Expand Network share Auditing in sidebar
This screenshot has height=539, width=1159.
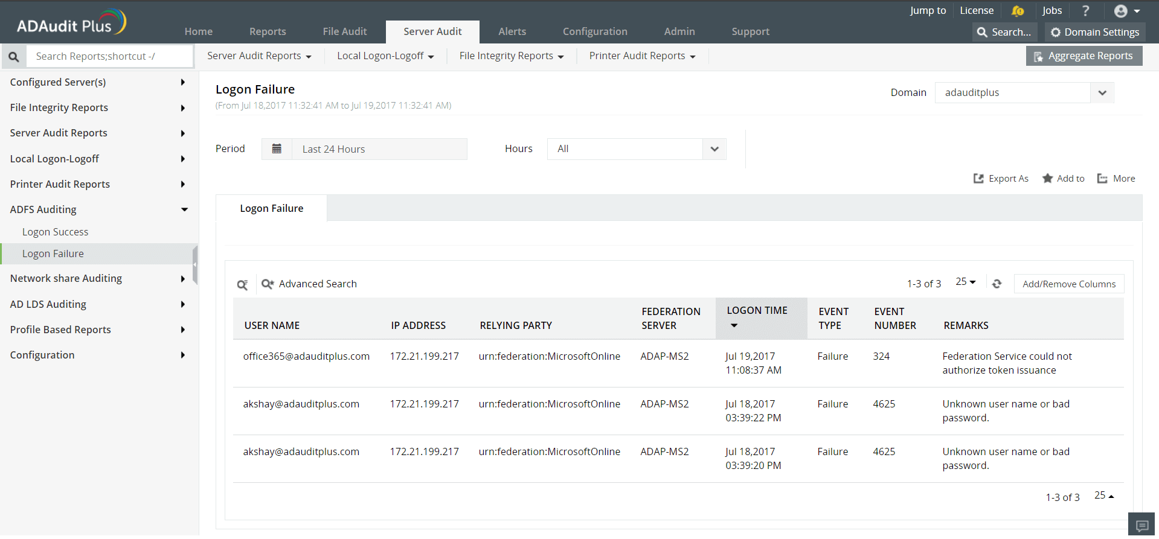(x=99, y=278)
